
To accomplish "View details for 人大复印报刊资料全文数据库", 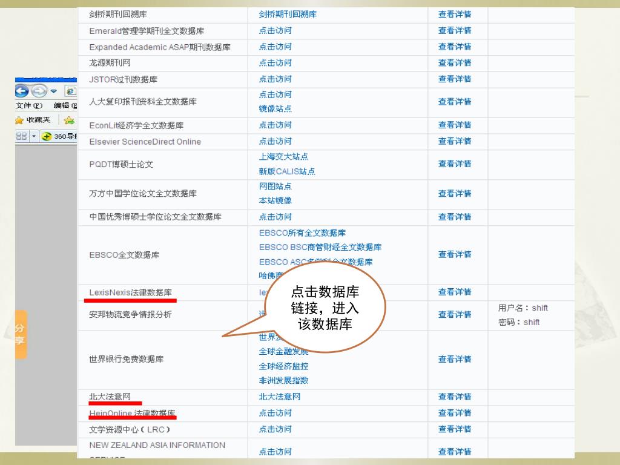I will pyautogui.click(x=455, y=102).
